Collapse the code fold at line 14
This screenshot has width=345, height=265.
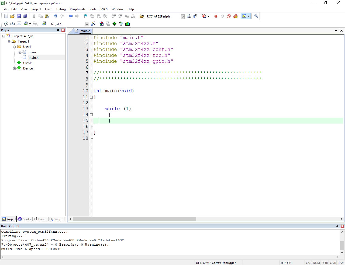point(91,115)
